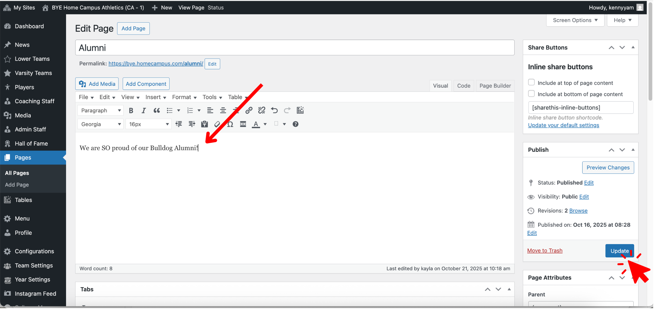Image resolution: width=654 pixels, height=309 pixels.
Task: Open the editor help question-mark icon
Action: (x=295, y=124)
